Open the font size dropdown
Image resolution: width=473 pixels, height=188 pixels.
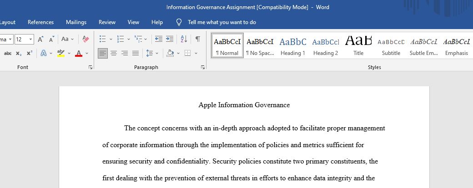click(x=31, y=39)
